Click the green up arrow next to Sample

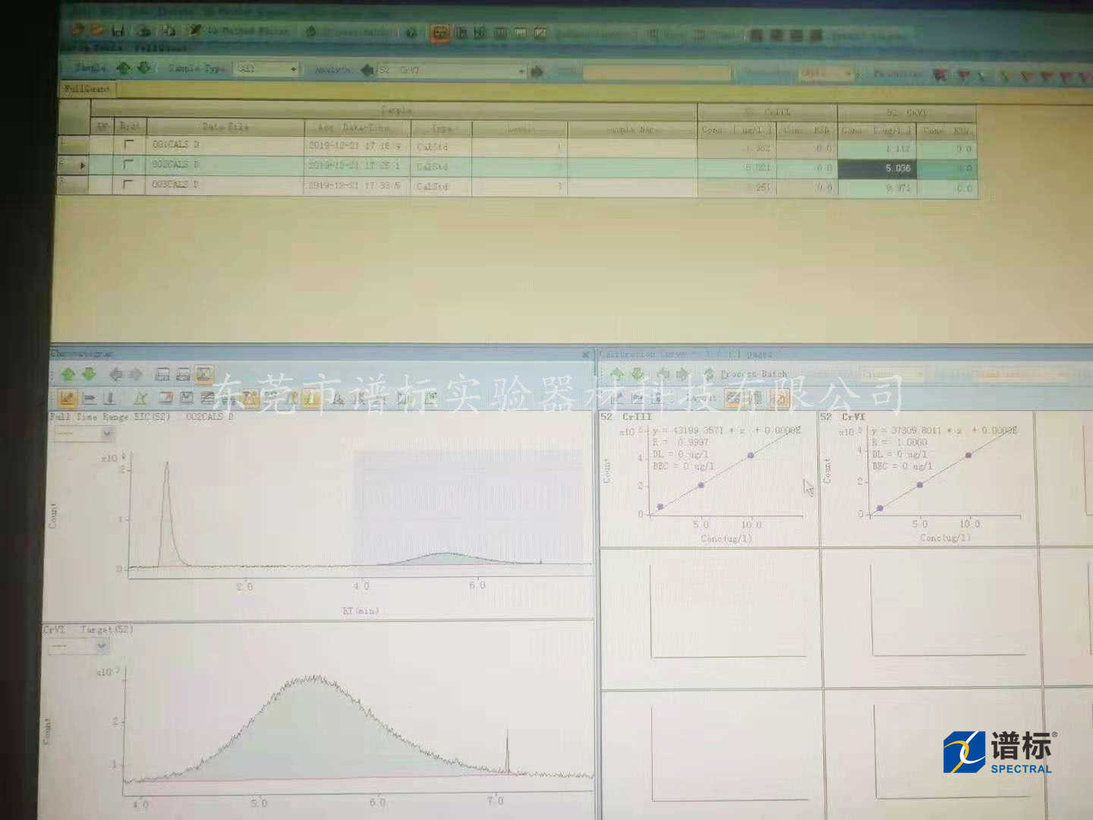coord(124,68)
